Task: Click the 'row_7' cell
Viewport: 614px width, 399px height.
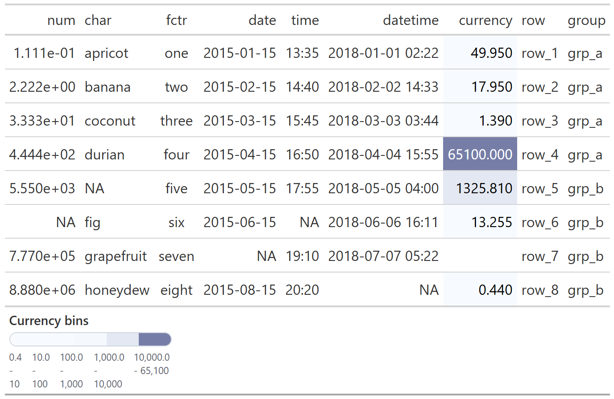Action: tap(539, 256)
